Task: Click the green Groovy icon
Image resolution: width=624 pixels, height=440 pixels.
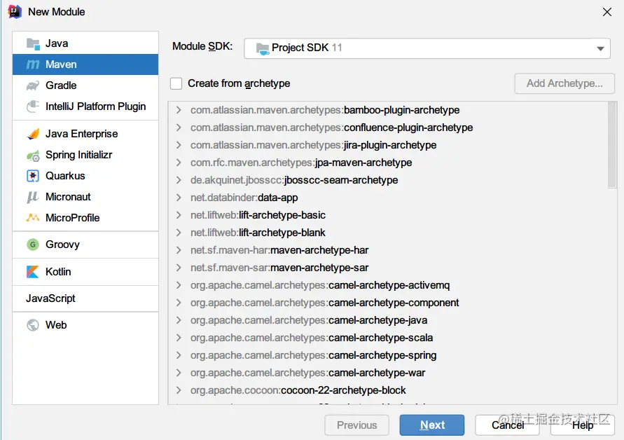Action: coord(33,245)
